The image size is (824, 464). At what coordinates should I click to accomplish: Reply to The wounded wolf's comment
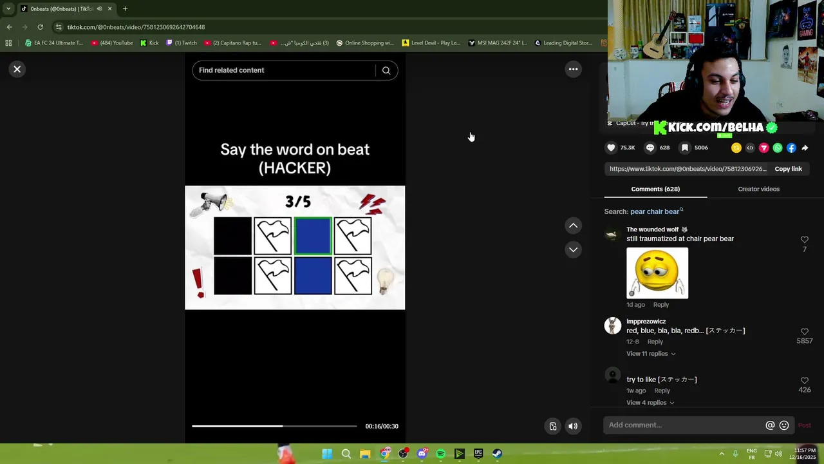(661, 304)
